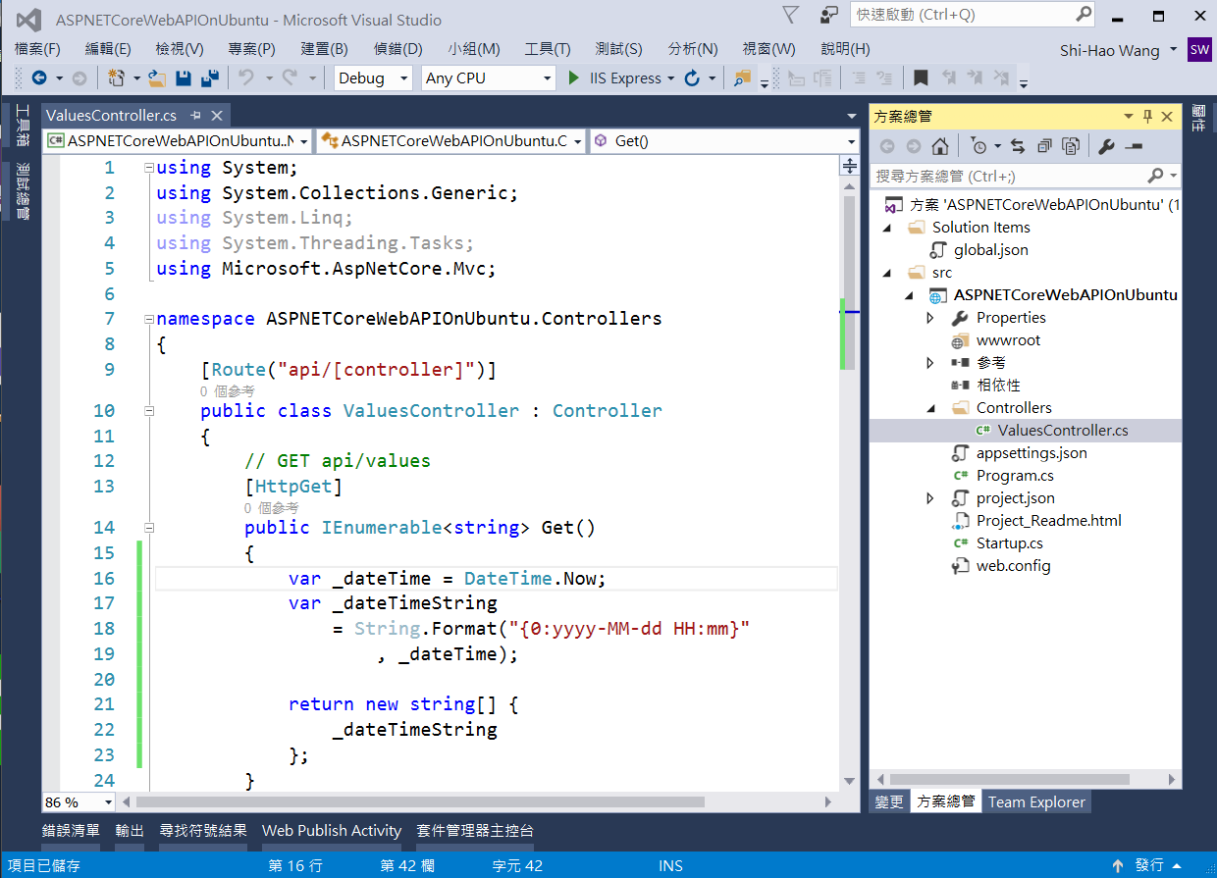The image size is (1217, 878).
Task: Collapse the namespace code block
Action: pos(148,319)
